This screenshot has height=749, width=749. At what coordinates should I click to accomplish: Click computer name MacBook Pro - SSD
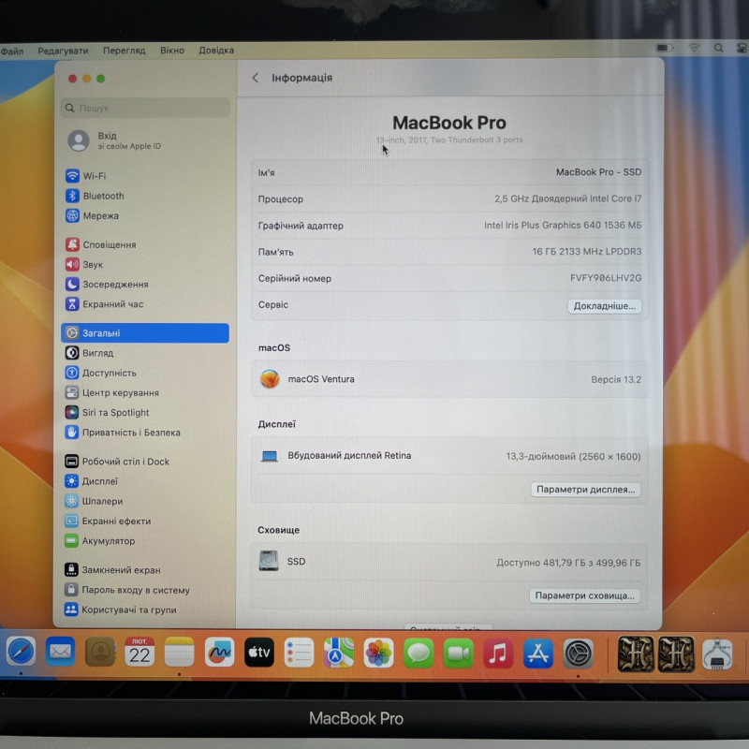pyautogui.click(x=598, y=172)
